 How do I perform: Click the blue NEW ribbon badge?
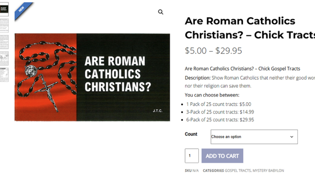coord(23,11)
